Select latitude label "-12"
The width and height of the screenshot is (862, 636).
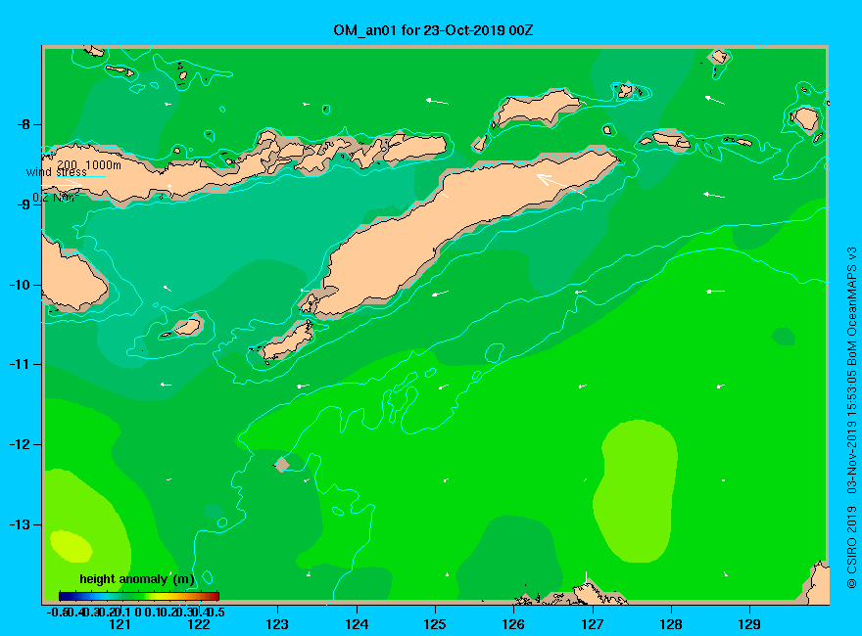pos(19,444)
